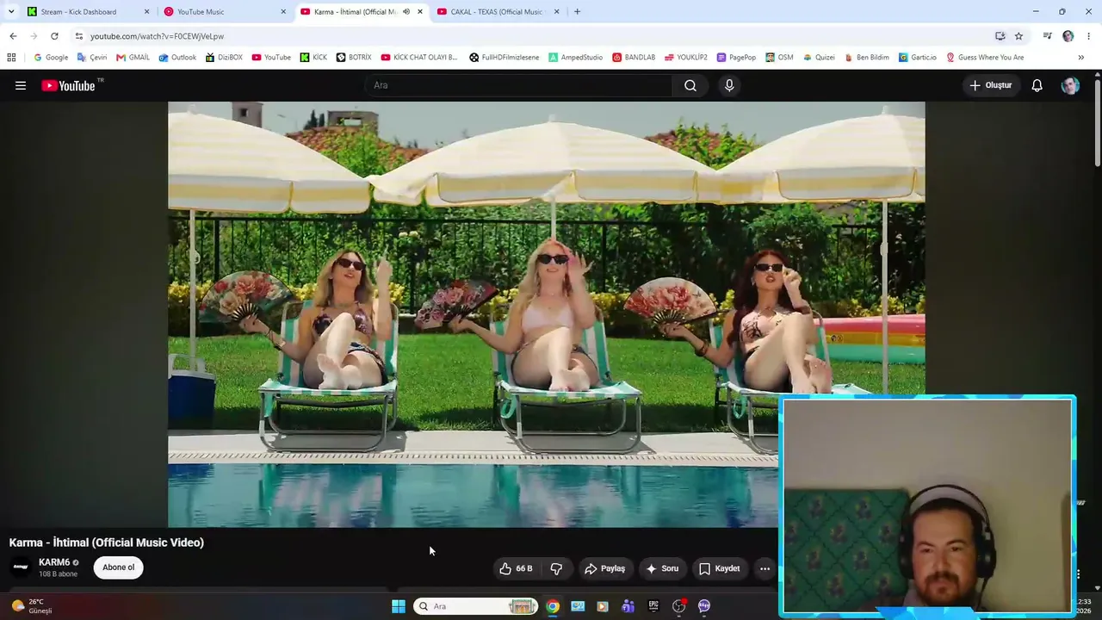Show hidden bookmarks with the overflow chevron
This screenshot has width=1102, height=620.
tap(1080, 58)
